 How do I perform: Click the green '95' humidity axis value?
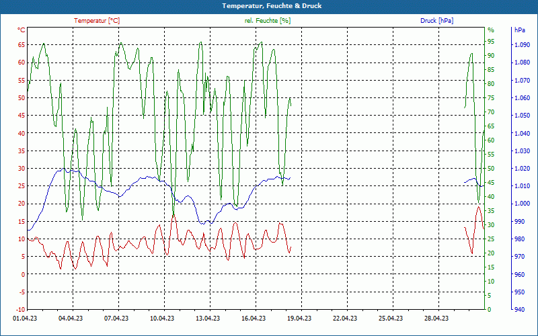tap(491, 42)
